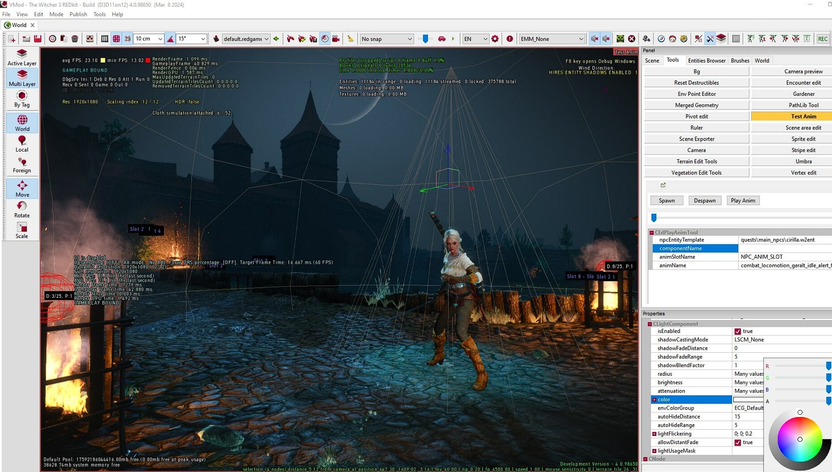Click the red house icon

672,39
